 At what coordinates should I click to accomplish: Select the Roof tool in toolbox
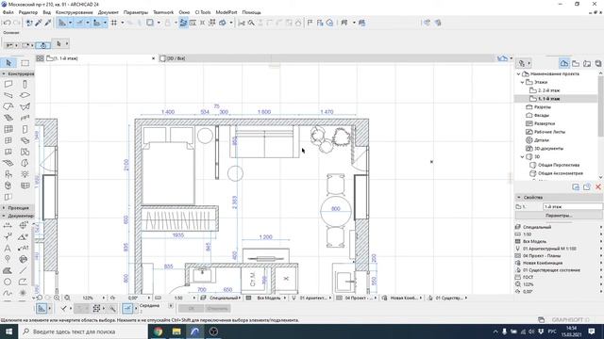[8, 106]
